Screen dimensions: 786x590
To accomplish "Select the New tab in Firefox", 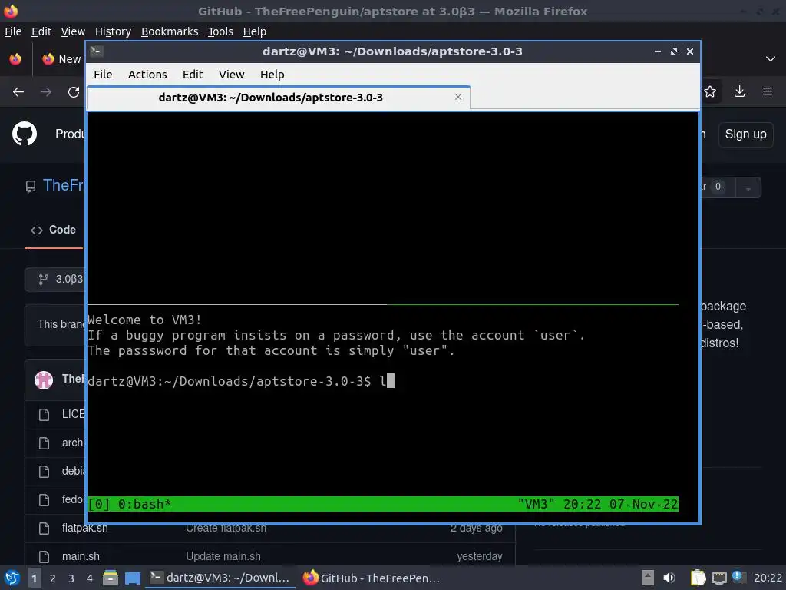I will 61,58.
